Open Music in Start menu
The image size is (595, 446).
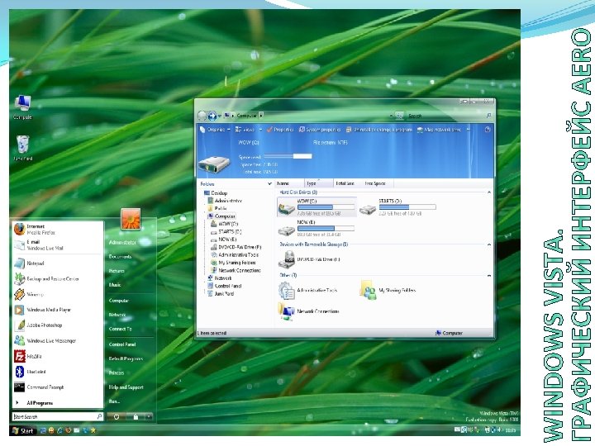115,285
